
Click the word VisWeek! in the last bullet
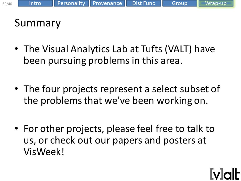click(x=44, y=152)
